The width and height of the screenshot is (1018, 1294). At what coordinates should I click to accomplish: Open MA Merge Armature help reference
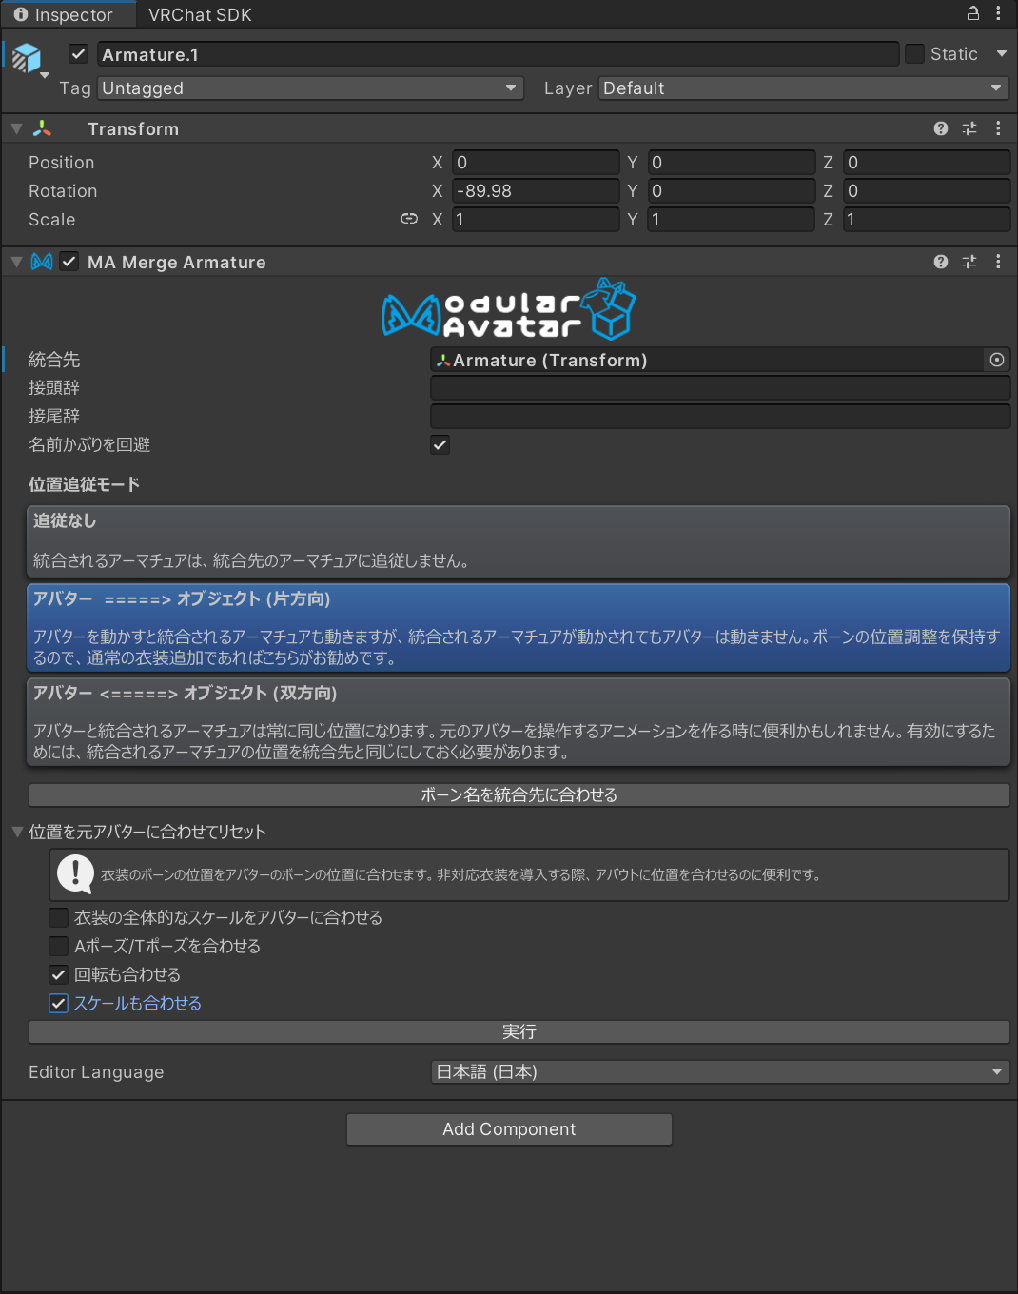click(x=941, y=262)
